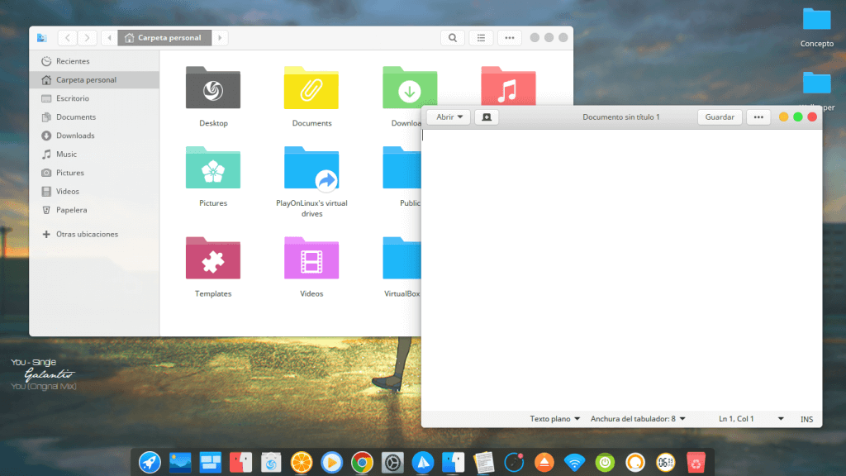Click inside the empty document text area

tap(621, 270)
